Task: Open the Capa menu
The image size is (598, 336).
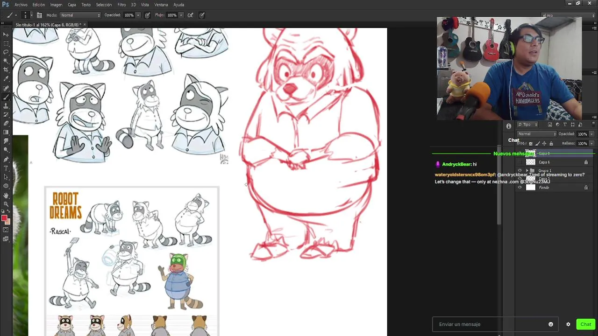Action: pos(72,5)
